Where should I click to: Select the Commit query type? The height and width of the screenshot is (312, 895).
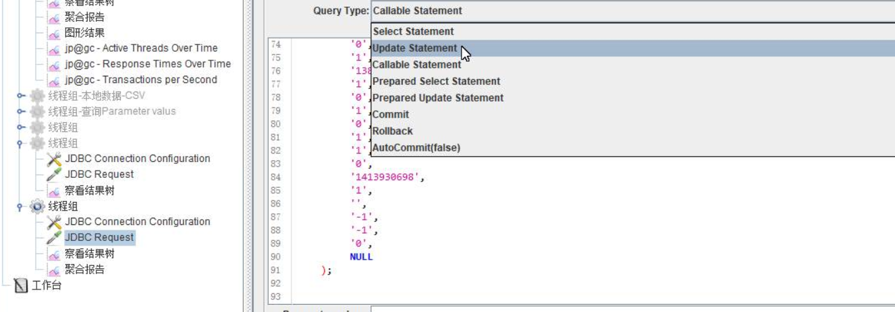[390, 114]
